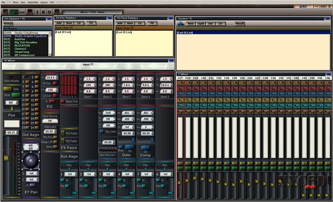The width and height of the screenshot is (333, 202).
Task: Adjust the Attenuator 00.00 stepper
Action: 50,131
